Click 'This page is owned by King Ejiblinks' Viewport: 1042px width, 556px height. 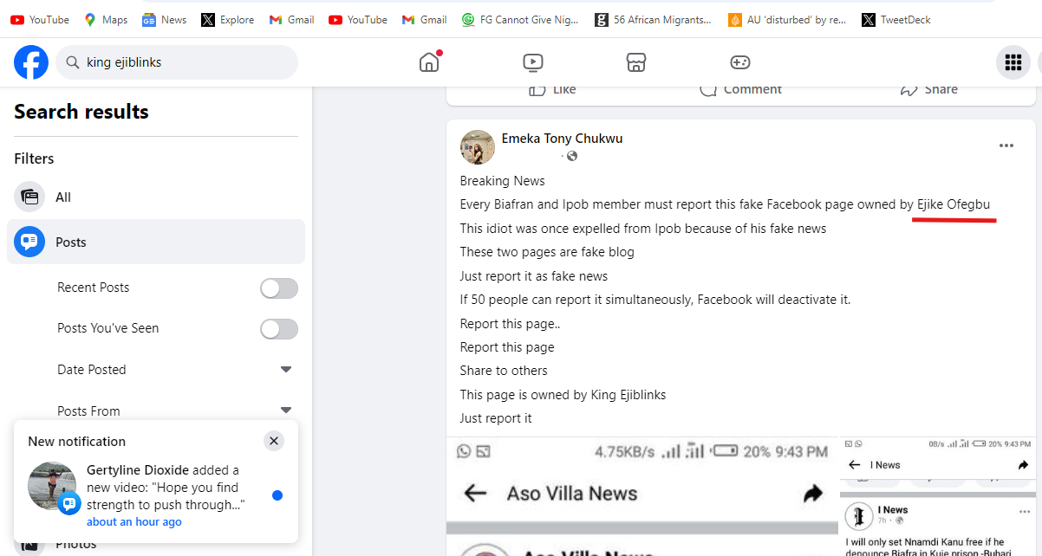tap(563, 394)
